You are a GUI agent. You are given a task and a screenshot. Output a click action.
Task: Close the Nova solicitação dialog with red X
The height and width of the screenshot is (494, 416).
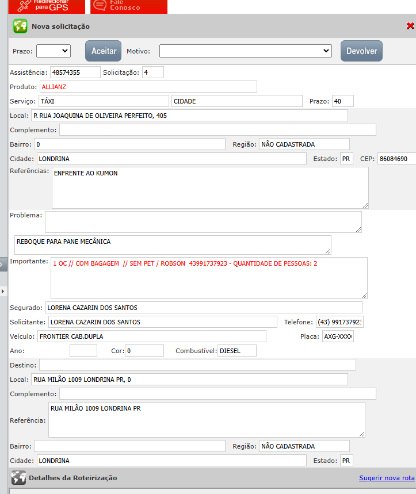tap(410, 26)
